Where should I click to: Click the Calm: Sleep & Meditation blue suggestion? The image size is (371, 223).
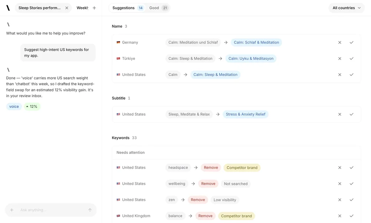(x=215, y=75)
